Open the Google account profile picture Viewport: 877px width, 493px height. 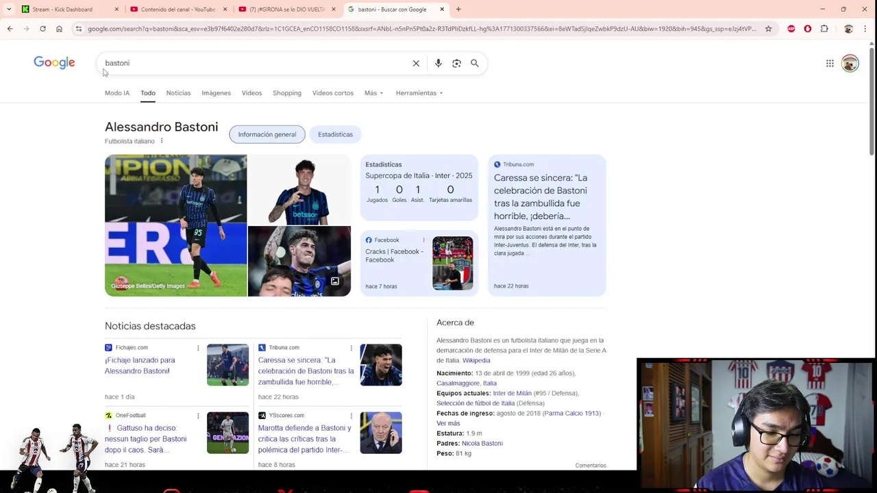point(850,63)
